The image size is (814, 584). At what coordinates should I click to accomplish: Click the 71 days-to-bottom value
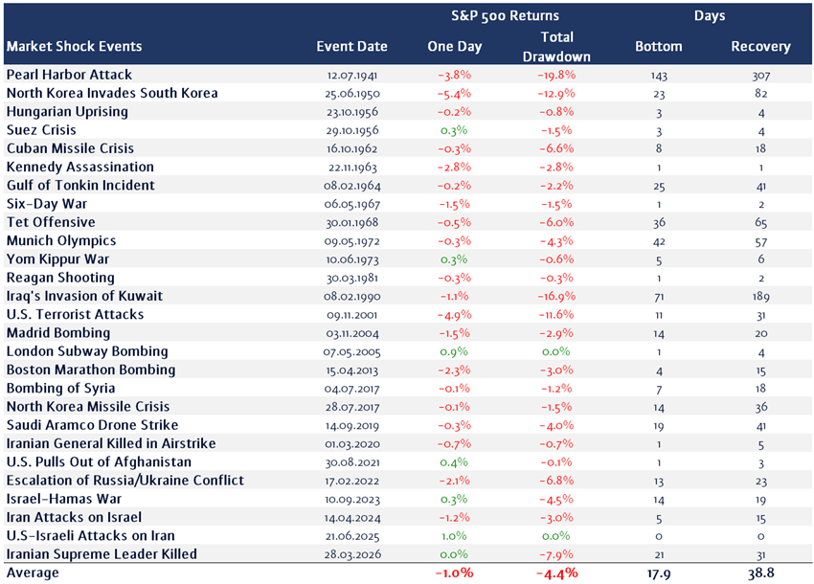click(x=658, y=297)
